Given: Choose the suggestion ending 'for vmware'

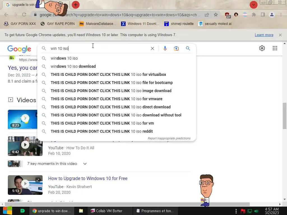Looking at the screenshot, I should coord(117,99).
